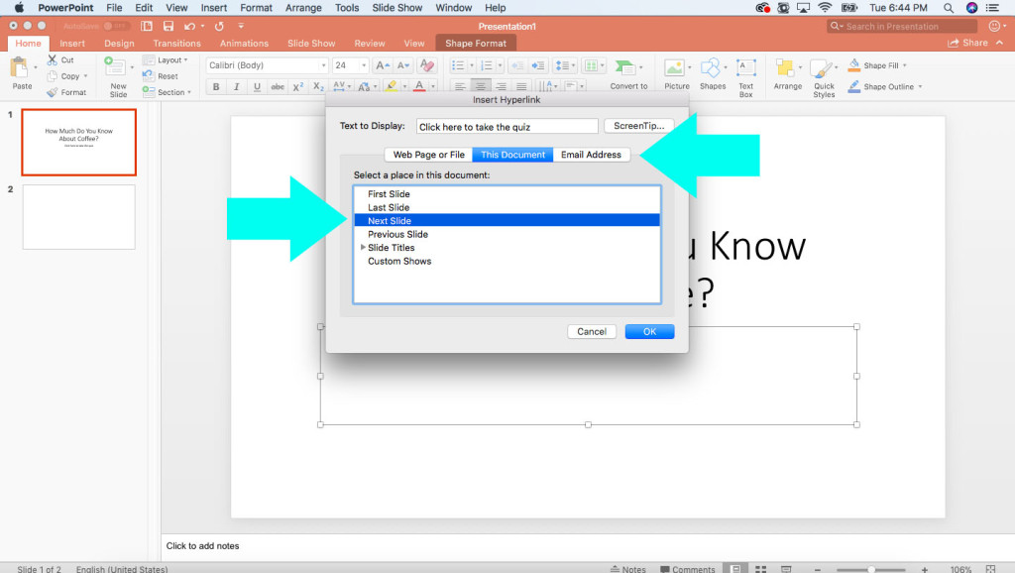Undo the last action
Screen dimensions: 1015x573
(189, 26)
